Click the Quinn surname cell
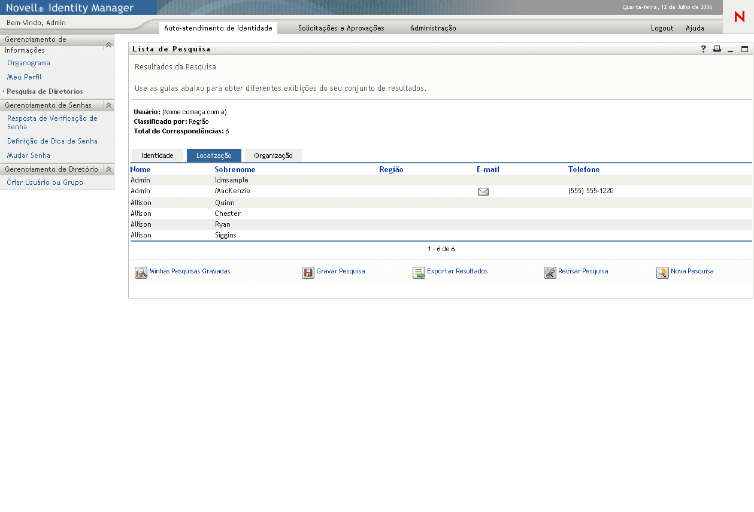 (x=225, y=203)
